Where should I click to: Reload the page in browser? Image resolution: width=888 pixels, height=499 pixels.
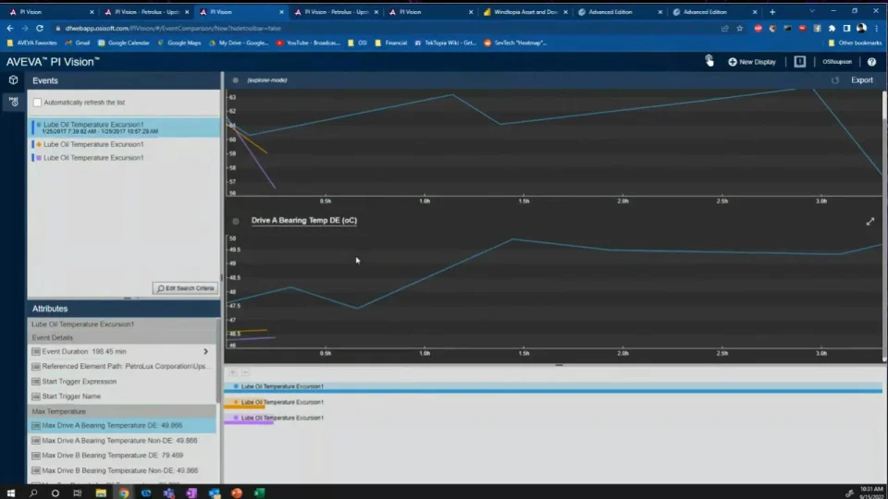(x=40, y=28)
